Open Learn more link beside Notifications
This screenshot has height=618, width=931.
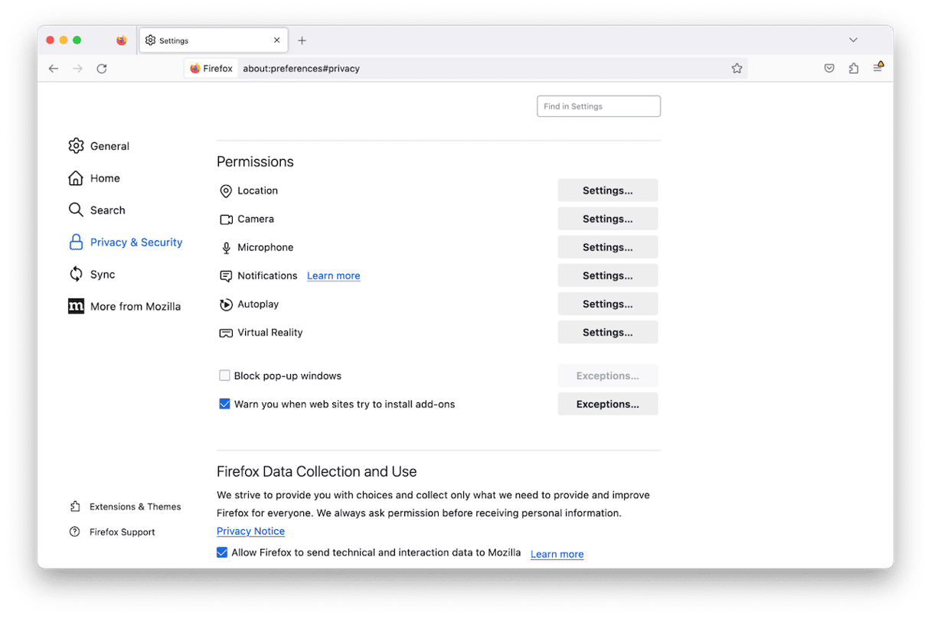pos(333,276)
